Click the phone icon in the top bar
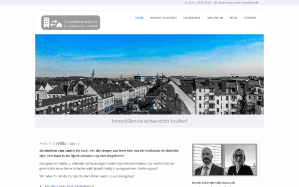The height and width of the screenshot is (187, 299). pyautogui.click(x=186, y=2)
